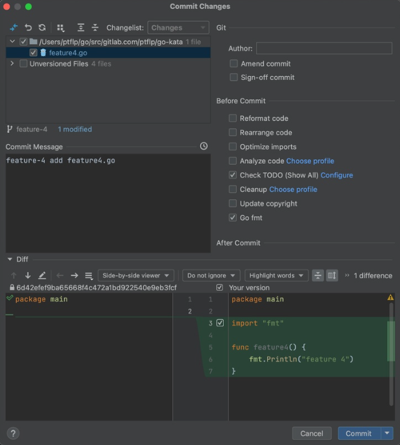Image resolution: width=400 pixels, height=445 pixels.
Task: Open the Side-by-side viewer dropdown
Action: [136, 275]
